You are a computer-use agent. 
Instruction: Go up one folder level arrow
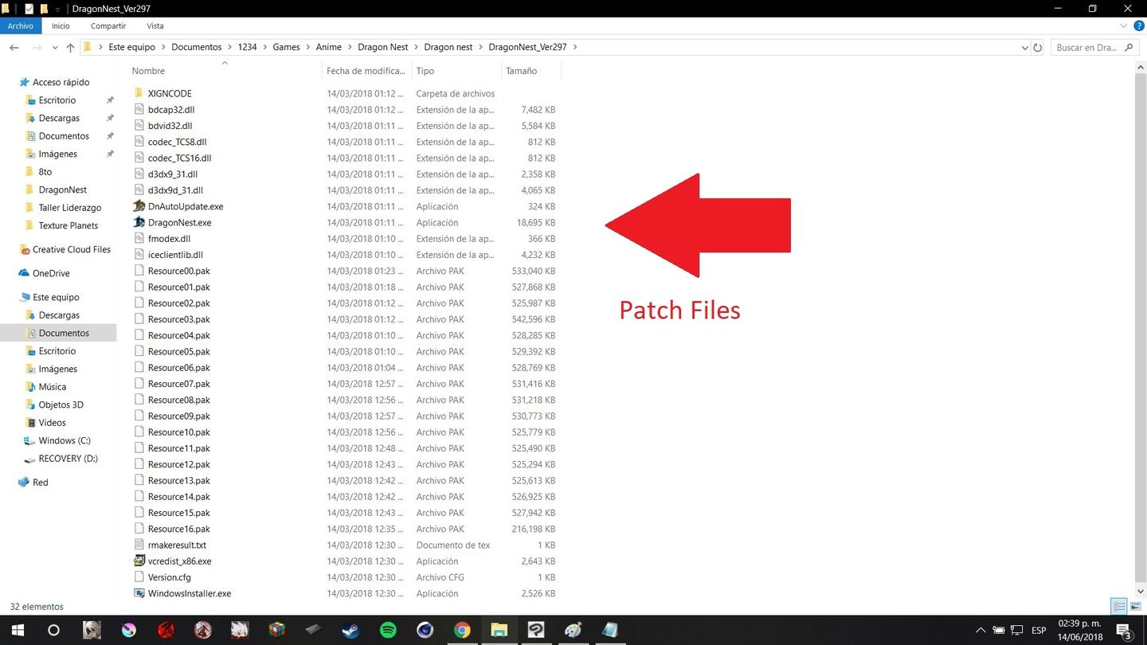coord(70,48)
